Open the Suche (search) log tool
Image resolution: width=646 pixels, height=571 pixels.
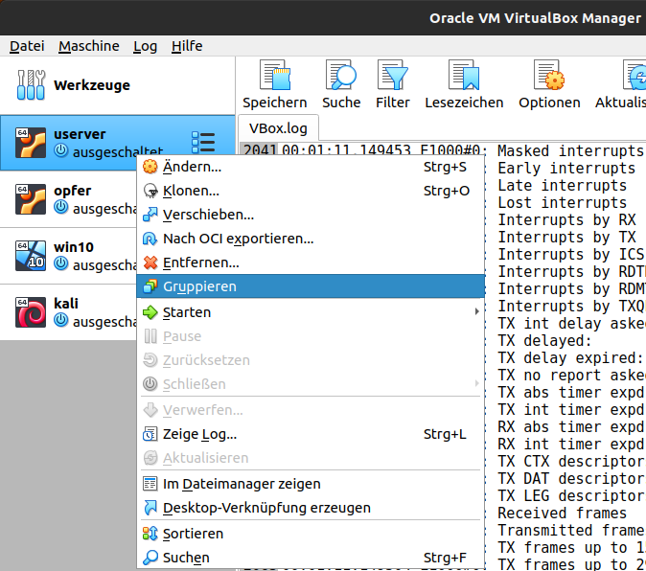(x=340, y=75)
